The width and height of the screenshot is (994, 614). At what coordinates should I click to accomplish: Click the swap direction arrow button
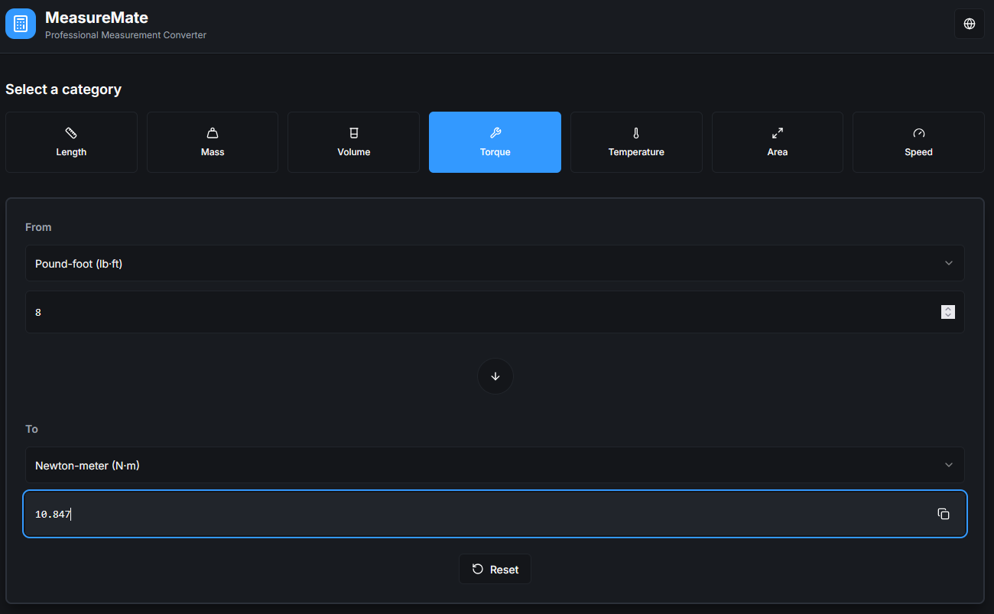pyautogui.click(x=495, y=376)
